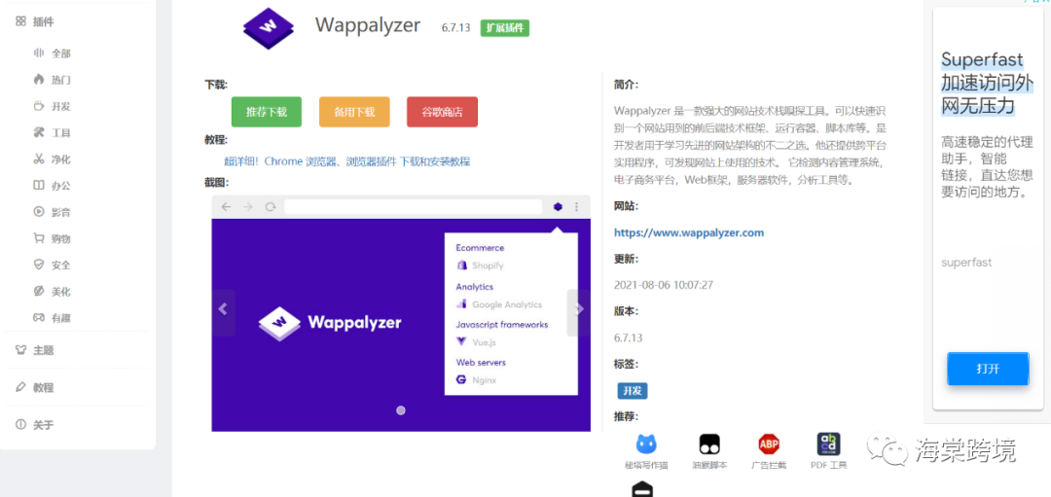Click the Superfast ad headline
The height and width of the screenshot is (497, 1051).
(987, 82)
